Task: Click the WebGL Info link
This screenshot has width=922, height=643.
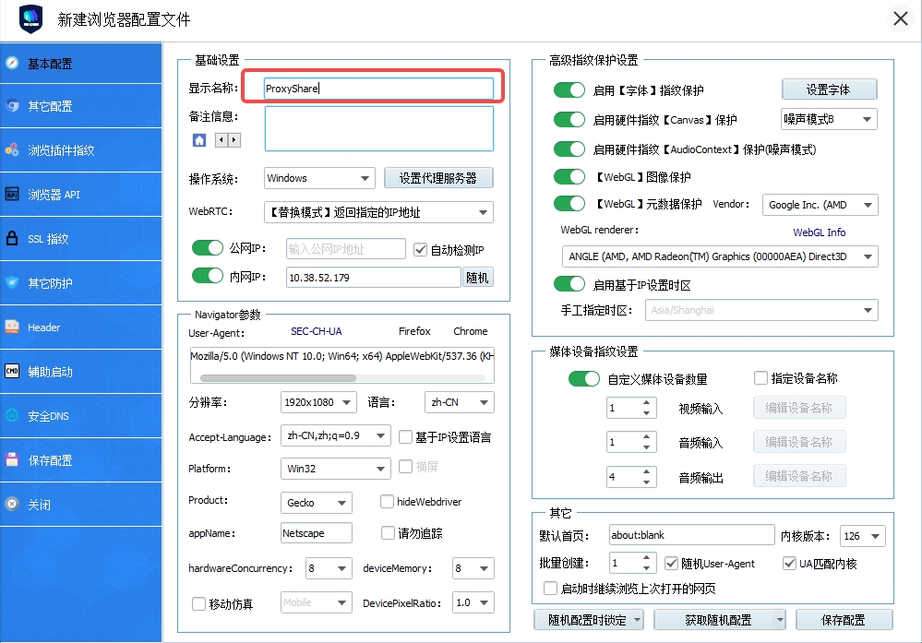Action: coord(820,232)
